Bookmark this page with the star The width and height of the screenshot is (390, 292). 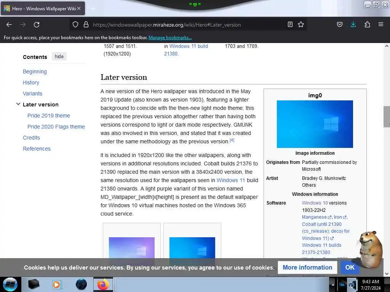pos(301,25)
